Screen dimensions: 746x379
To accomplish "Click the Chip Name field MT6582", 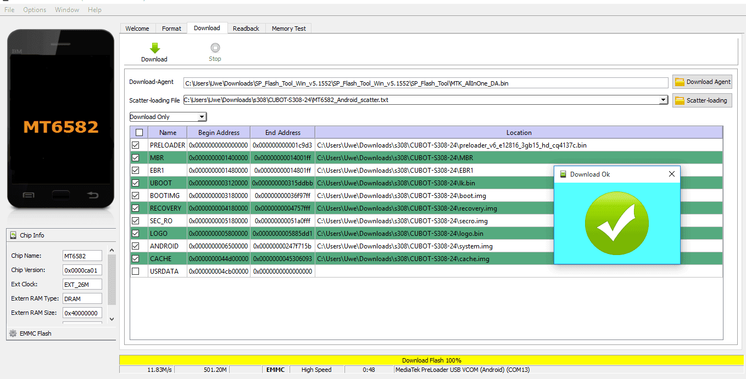I will [x=82, y=256].
